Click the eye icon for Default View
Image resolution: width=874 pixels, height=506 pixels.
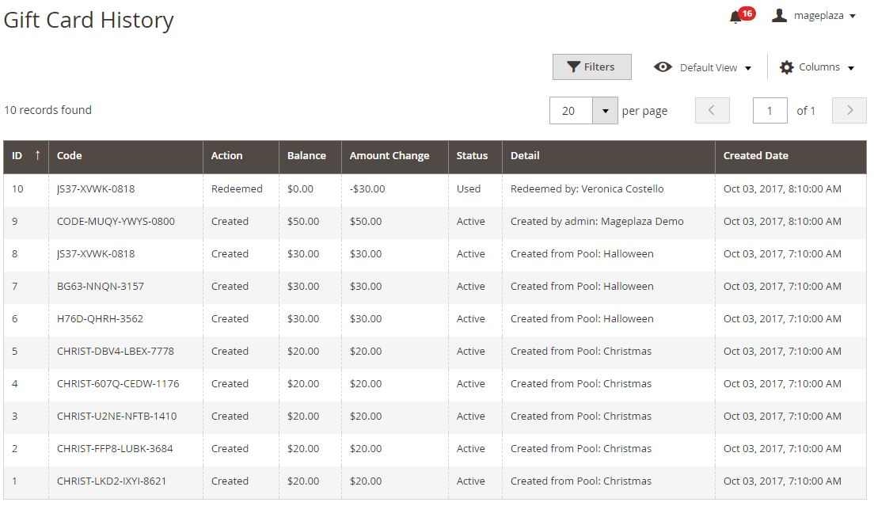(663, 67)
